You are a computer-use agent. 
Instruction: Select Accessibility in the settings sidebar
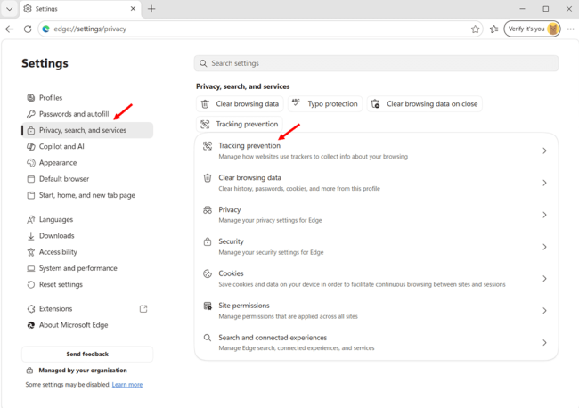[x=87, y=252]
